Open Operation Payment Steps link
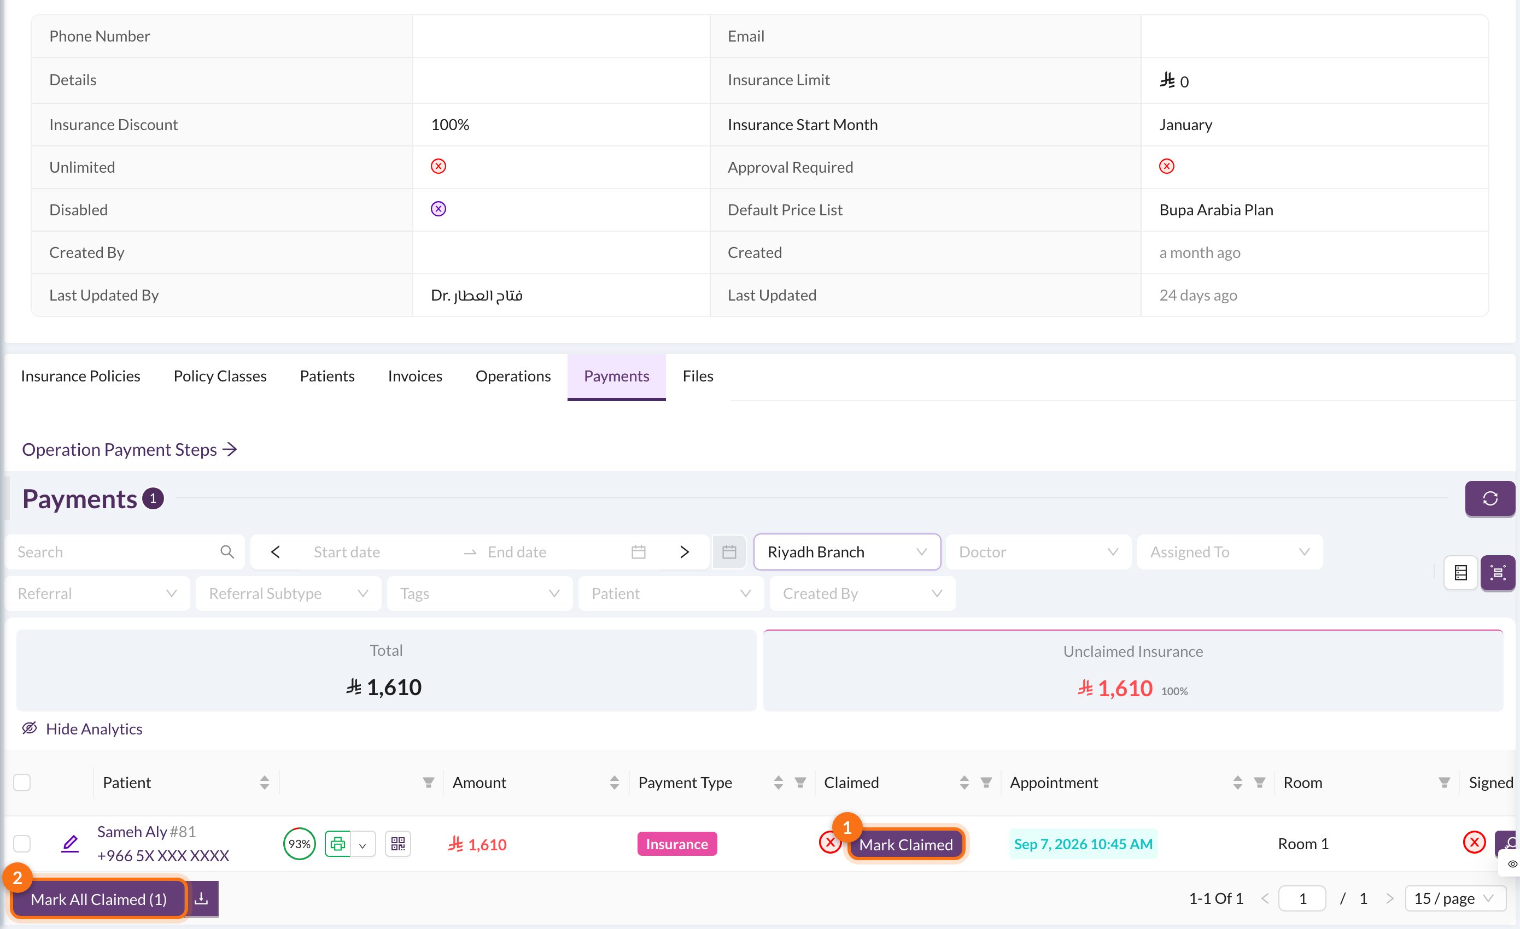This screenshot has height=929, width=1520. pyautogui.click(x=130, y=449)
